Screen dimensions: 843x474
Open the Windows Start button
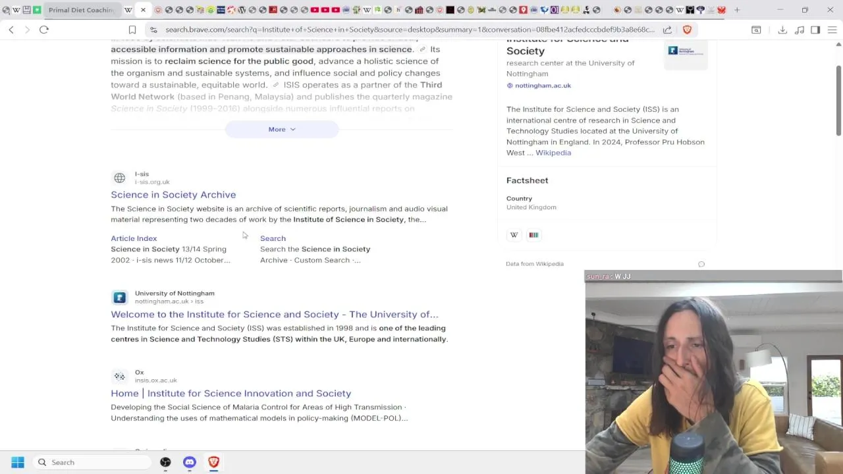click(18, 462)
